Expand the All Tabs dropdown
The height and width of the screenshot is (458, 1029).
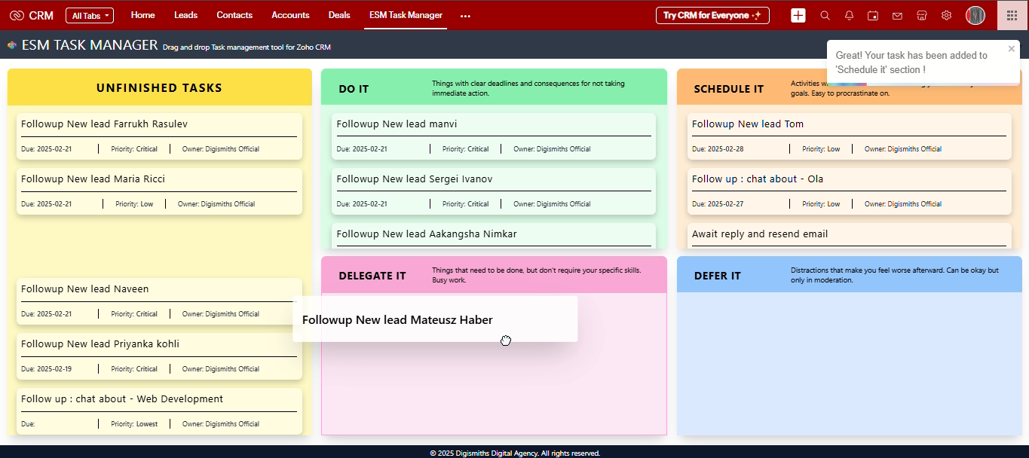coord(89,16)
